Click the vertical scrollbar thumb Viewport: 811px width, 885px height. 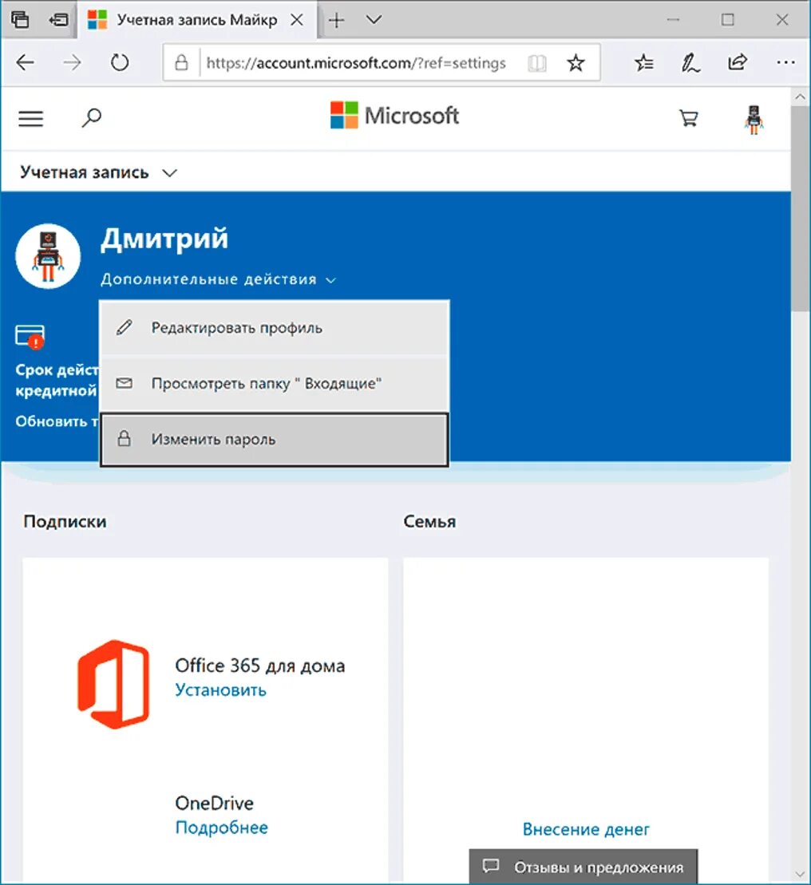801,207
